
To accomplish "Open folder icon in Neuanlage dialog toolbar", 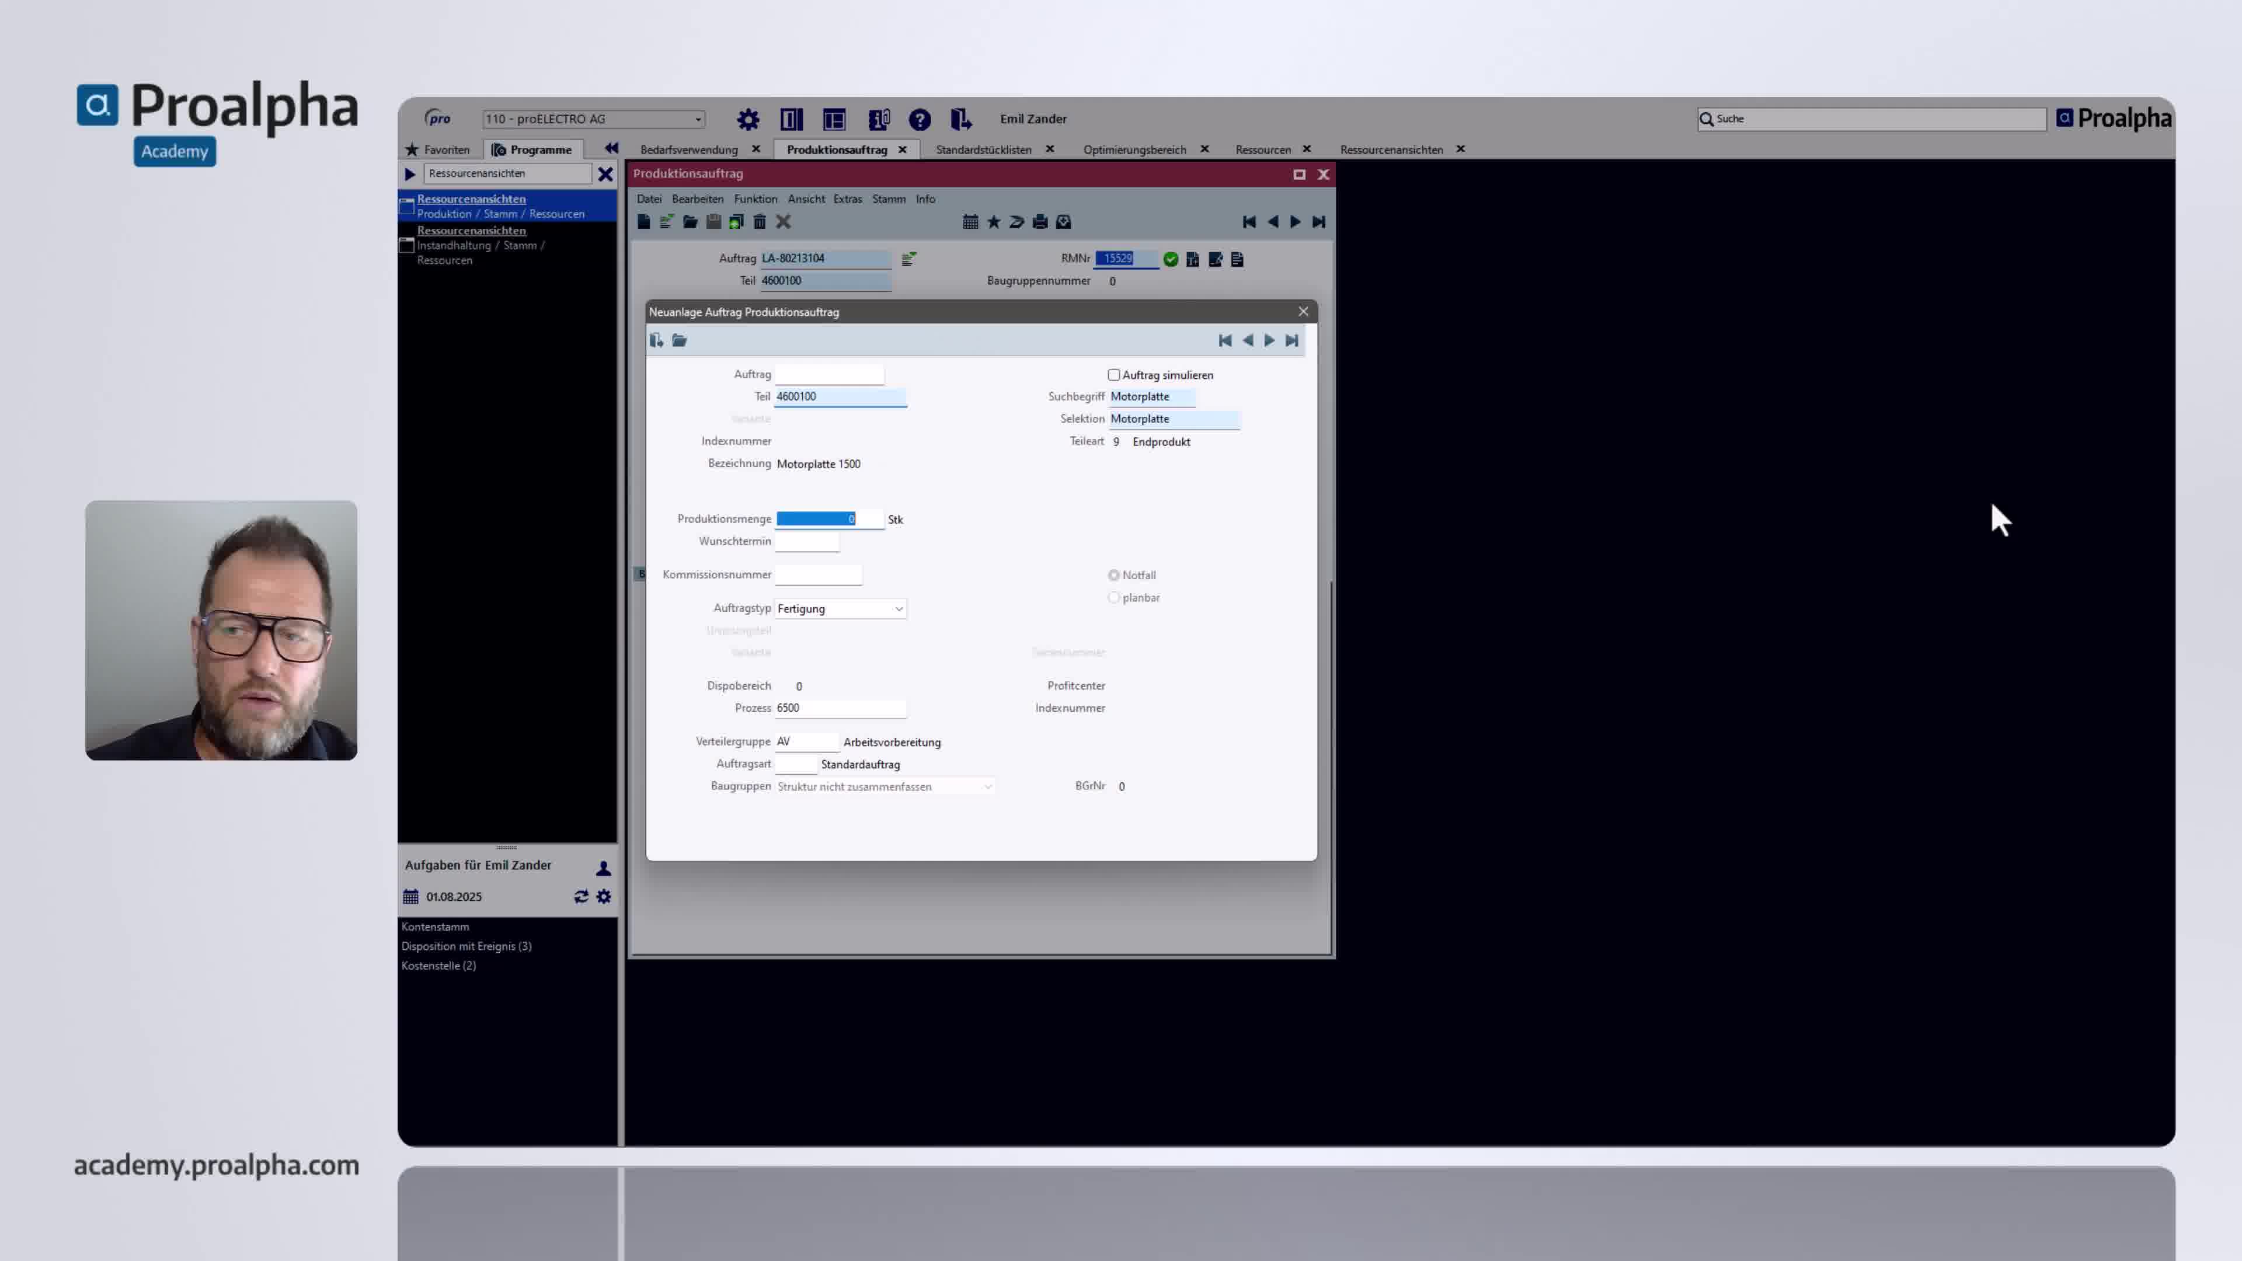I will coord(679,340).
